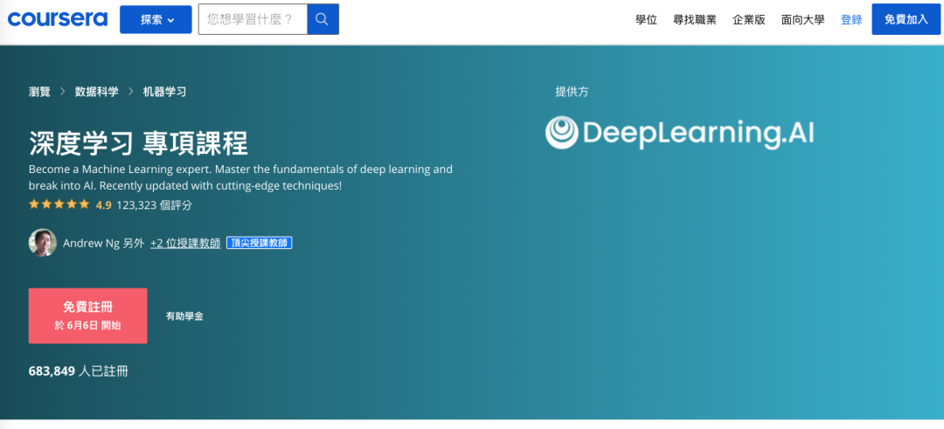Click the 深度学习 專項課程 title

(x=138, y=144)
